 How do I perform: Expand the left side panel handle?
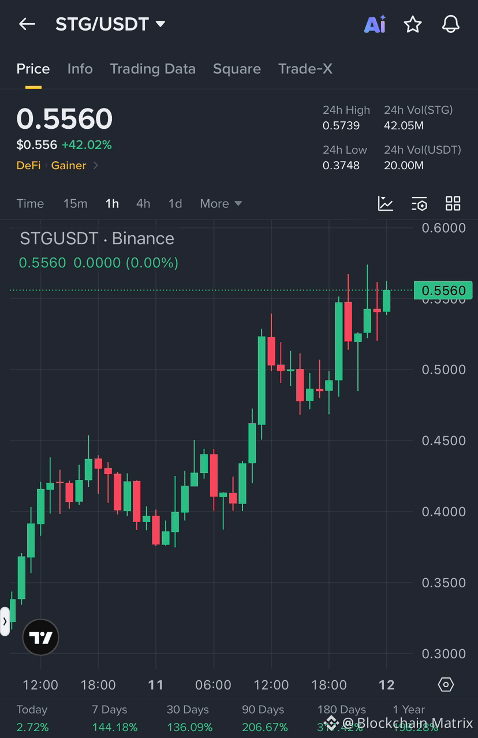click(x=5, y=621)
